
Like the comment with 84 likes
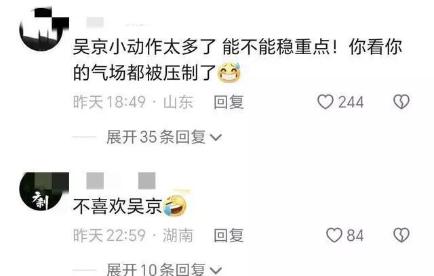pyautogui.click(x=334, y=235)
